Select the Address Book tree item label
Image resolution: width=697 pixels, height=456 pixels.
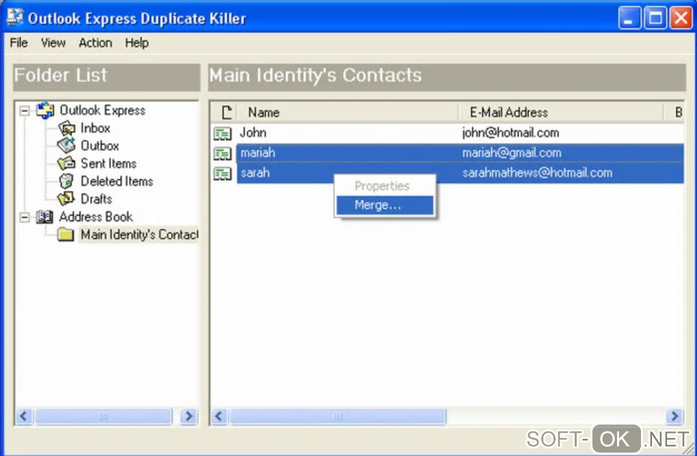point(96,217)
